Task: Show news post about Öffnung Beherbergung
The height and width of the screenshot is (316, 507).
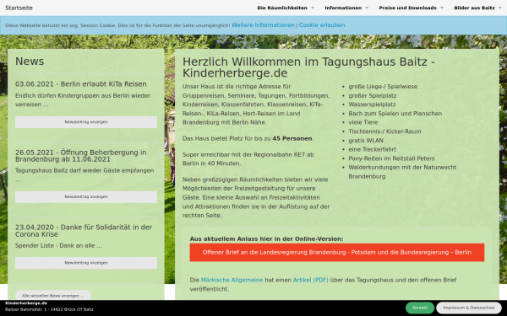Action: pyautogui.click(x=86, y=196)
